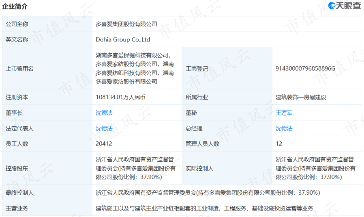
Task: Select industry value 建筑装饰—房屋建设
Action: [x=301, y=97]
